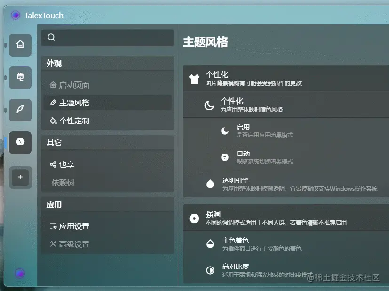This screenshot has height=291, width=389.
Task: Open the TalexTouch logo at top left
Action: point(16,16)
